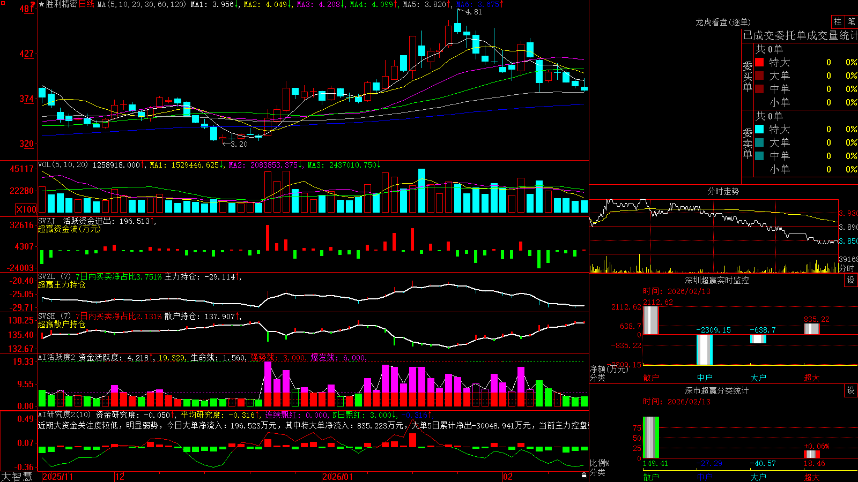This screenshot has height=482, width=858.
Task: Click the 大户 bar showing -638.7
Action: click(x=758, y=339)
